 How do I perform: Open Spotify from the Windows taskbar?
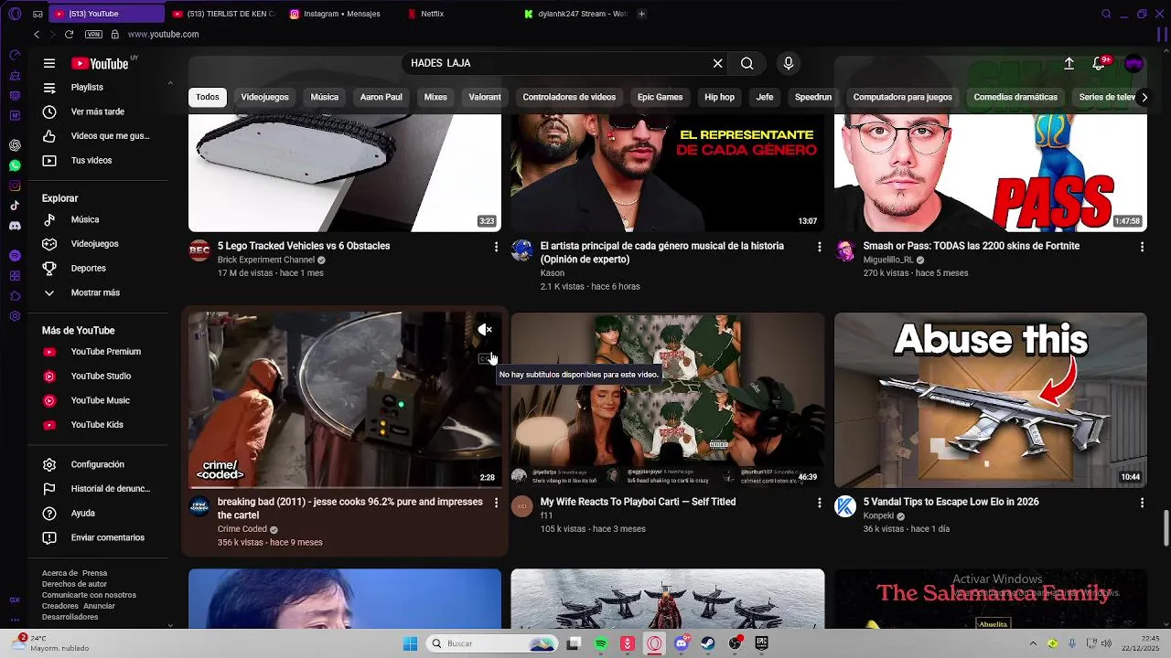click(601, 643)
